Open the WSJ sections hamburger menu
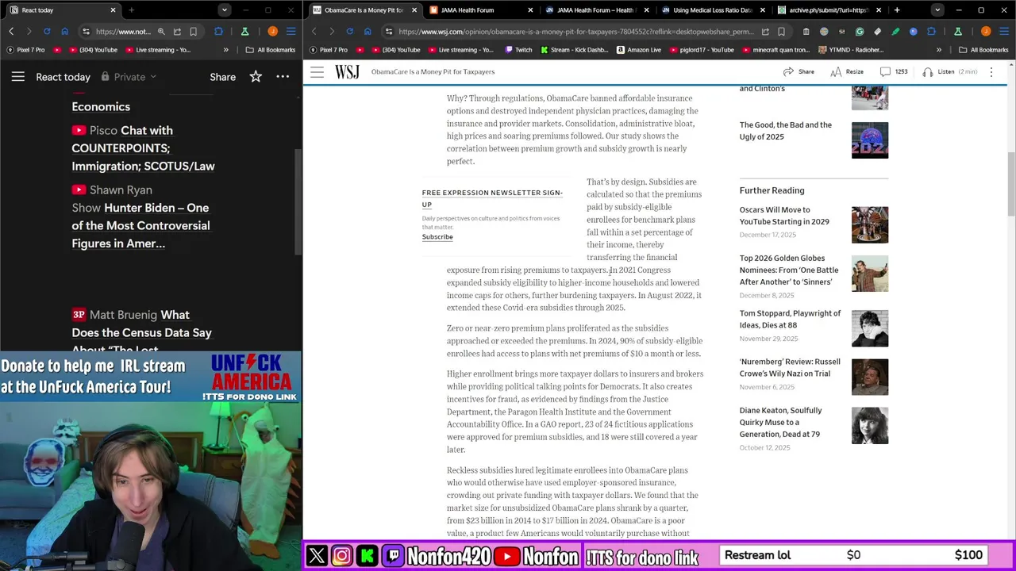 point(317,71)
